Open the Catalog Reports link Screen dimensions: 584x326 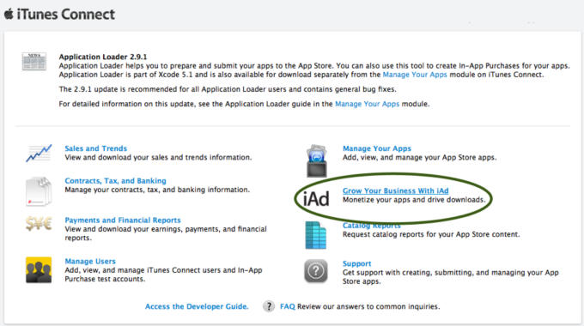pyautogui.click(x=372, y=226)
